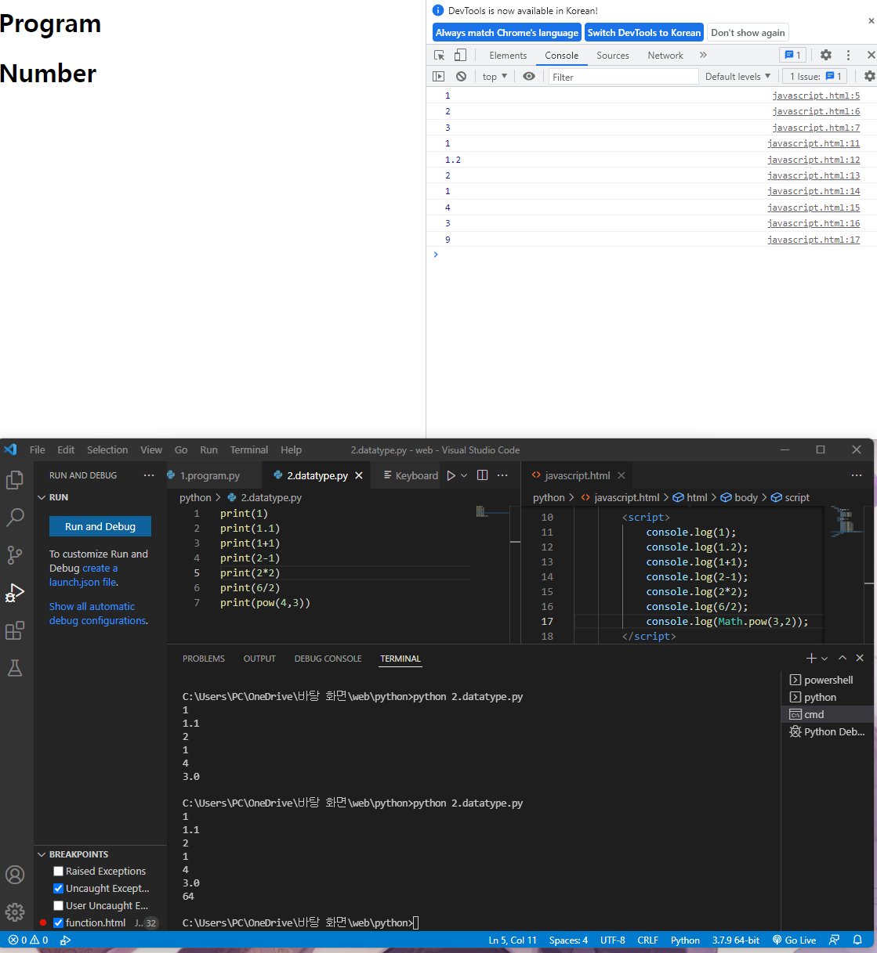Click the console Filter input field
Image resolution: width=877 pixels, height=953 pixels.
[623, 76]
